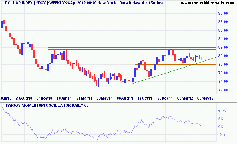This screenshot has height=144, width=237.
Task: Click the 78.00 price axis label
Action: [x=223, y=65]
